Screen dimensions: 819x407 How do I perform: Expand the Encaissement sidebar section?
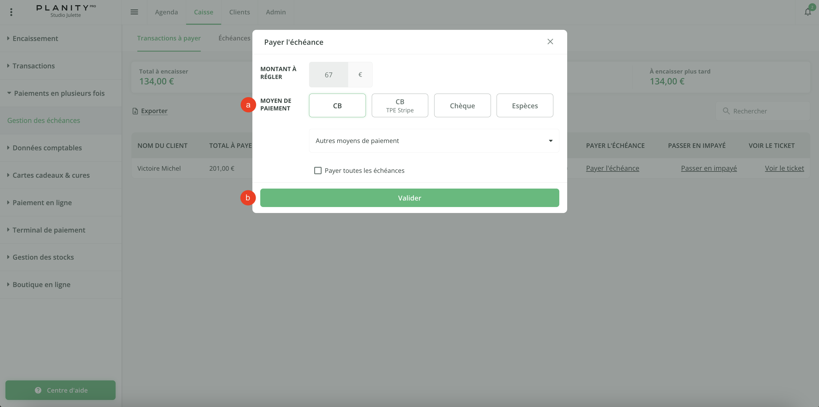[35, 39]
